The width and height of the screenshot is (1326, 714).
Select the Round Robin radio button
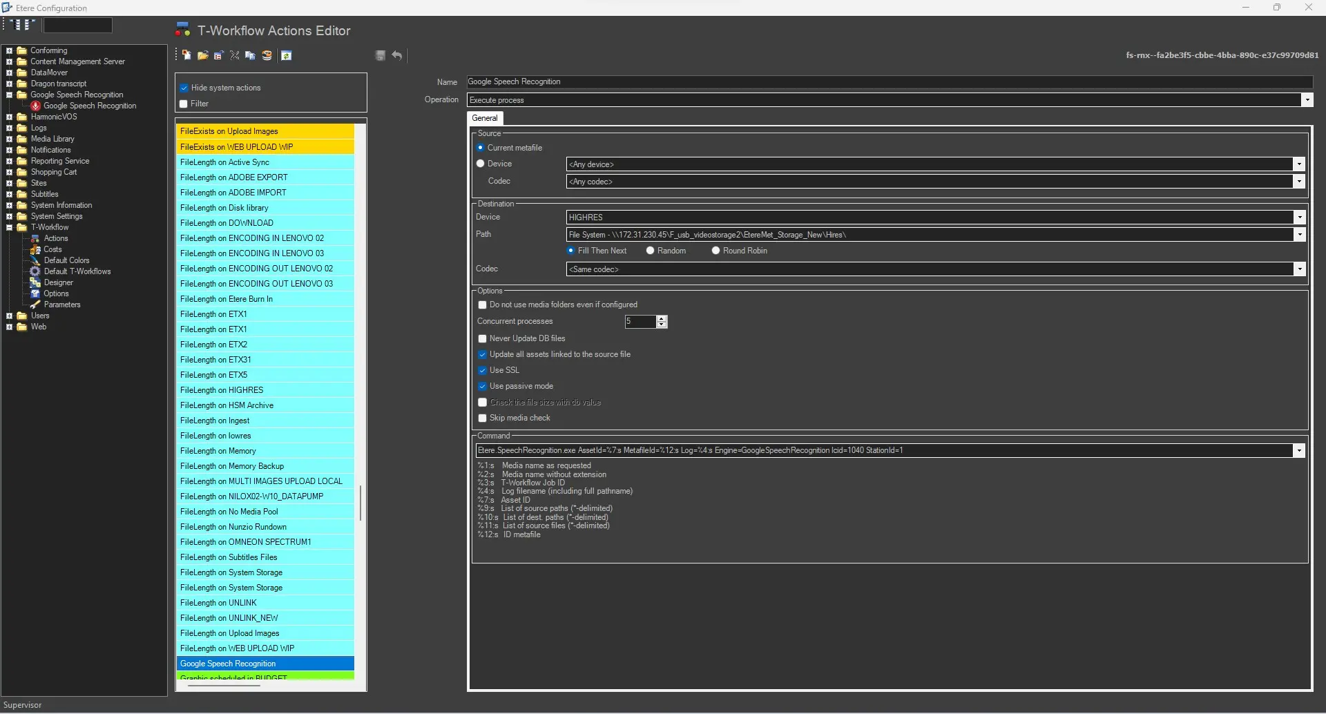(715, 251)
